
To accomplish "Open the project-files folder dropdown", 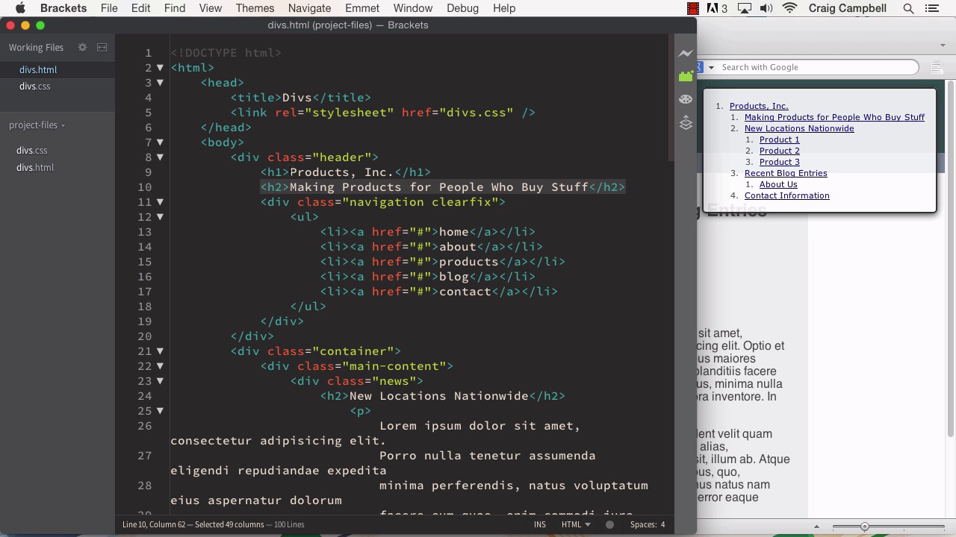I will click(x=37, y=125).
